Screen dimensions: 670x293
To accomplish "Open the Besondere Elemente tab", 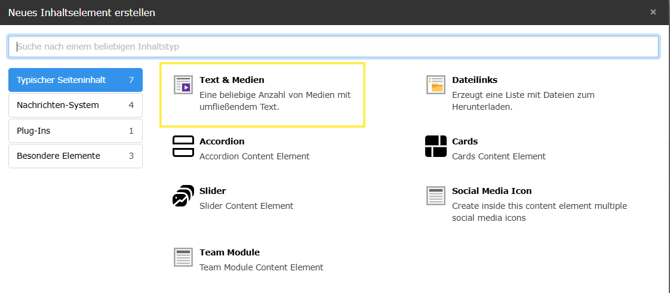I will [75, 156].
